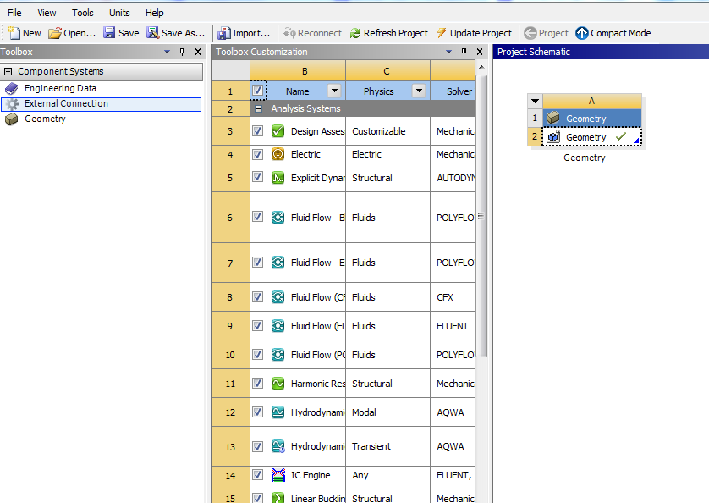Screen dimensions: 709x503
Task: Select the Geometry title cell in schematic
Action: tap(592, 119)
